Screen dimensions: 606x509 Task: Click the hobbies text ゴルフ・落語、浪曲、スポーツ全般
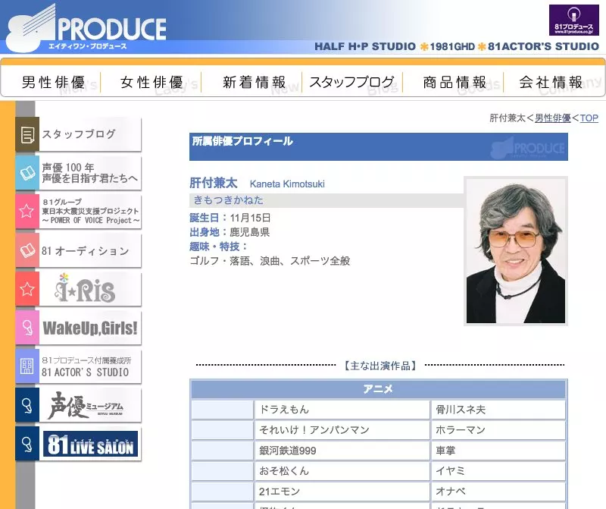point(270,261)
